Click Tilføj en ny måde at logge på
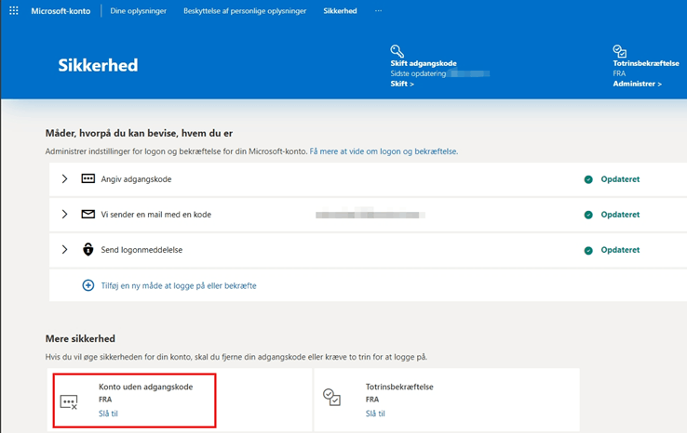The image size is (687, 433). tap(179, 285)
